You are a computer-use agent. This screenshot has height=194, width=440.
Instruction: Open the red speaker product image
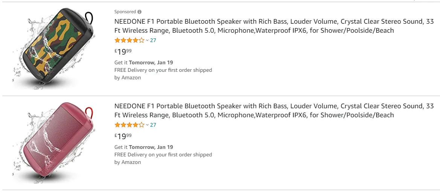pos(53,142)
